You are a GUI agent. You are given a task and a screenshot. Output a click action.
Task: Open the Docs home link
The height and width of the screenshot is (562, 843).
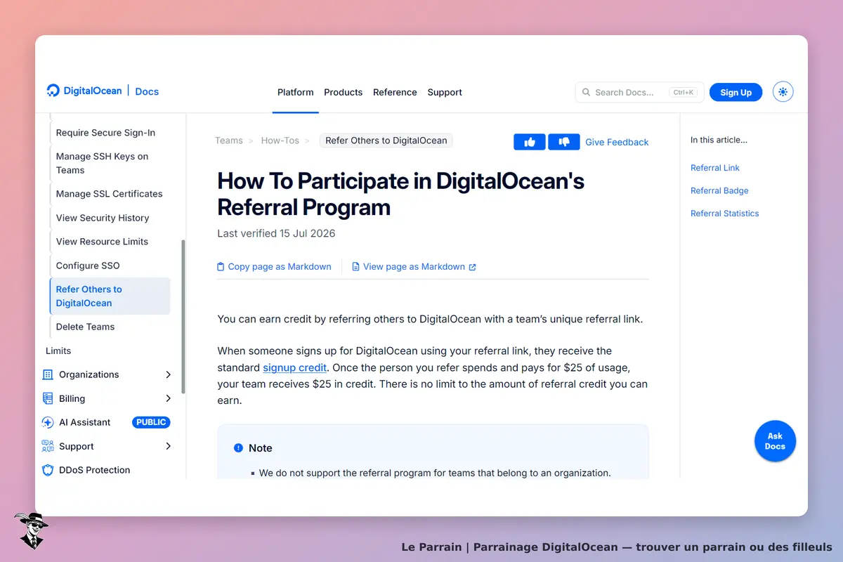click(147, 91)
